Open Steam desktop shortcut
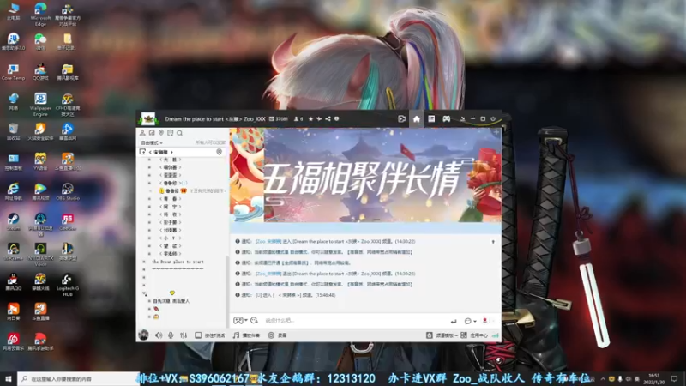This screenshot has width=686, height=386. [x=13, y=222]
